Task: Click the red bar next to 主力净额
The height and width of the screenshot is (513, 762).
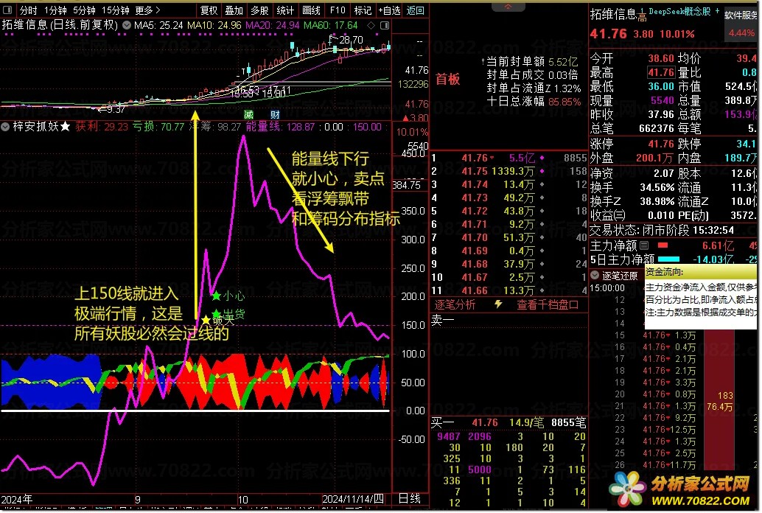Action: point(663,245)
